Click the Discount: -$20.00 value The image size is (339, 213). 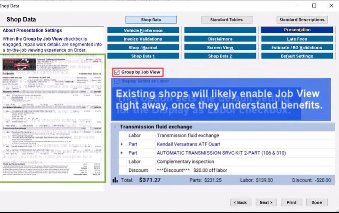311,180
